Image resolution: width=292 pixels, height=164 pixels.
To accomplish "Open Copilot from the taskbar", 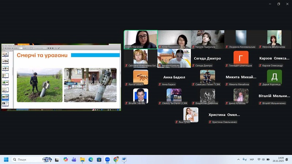I will click(65, 160).
